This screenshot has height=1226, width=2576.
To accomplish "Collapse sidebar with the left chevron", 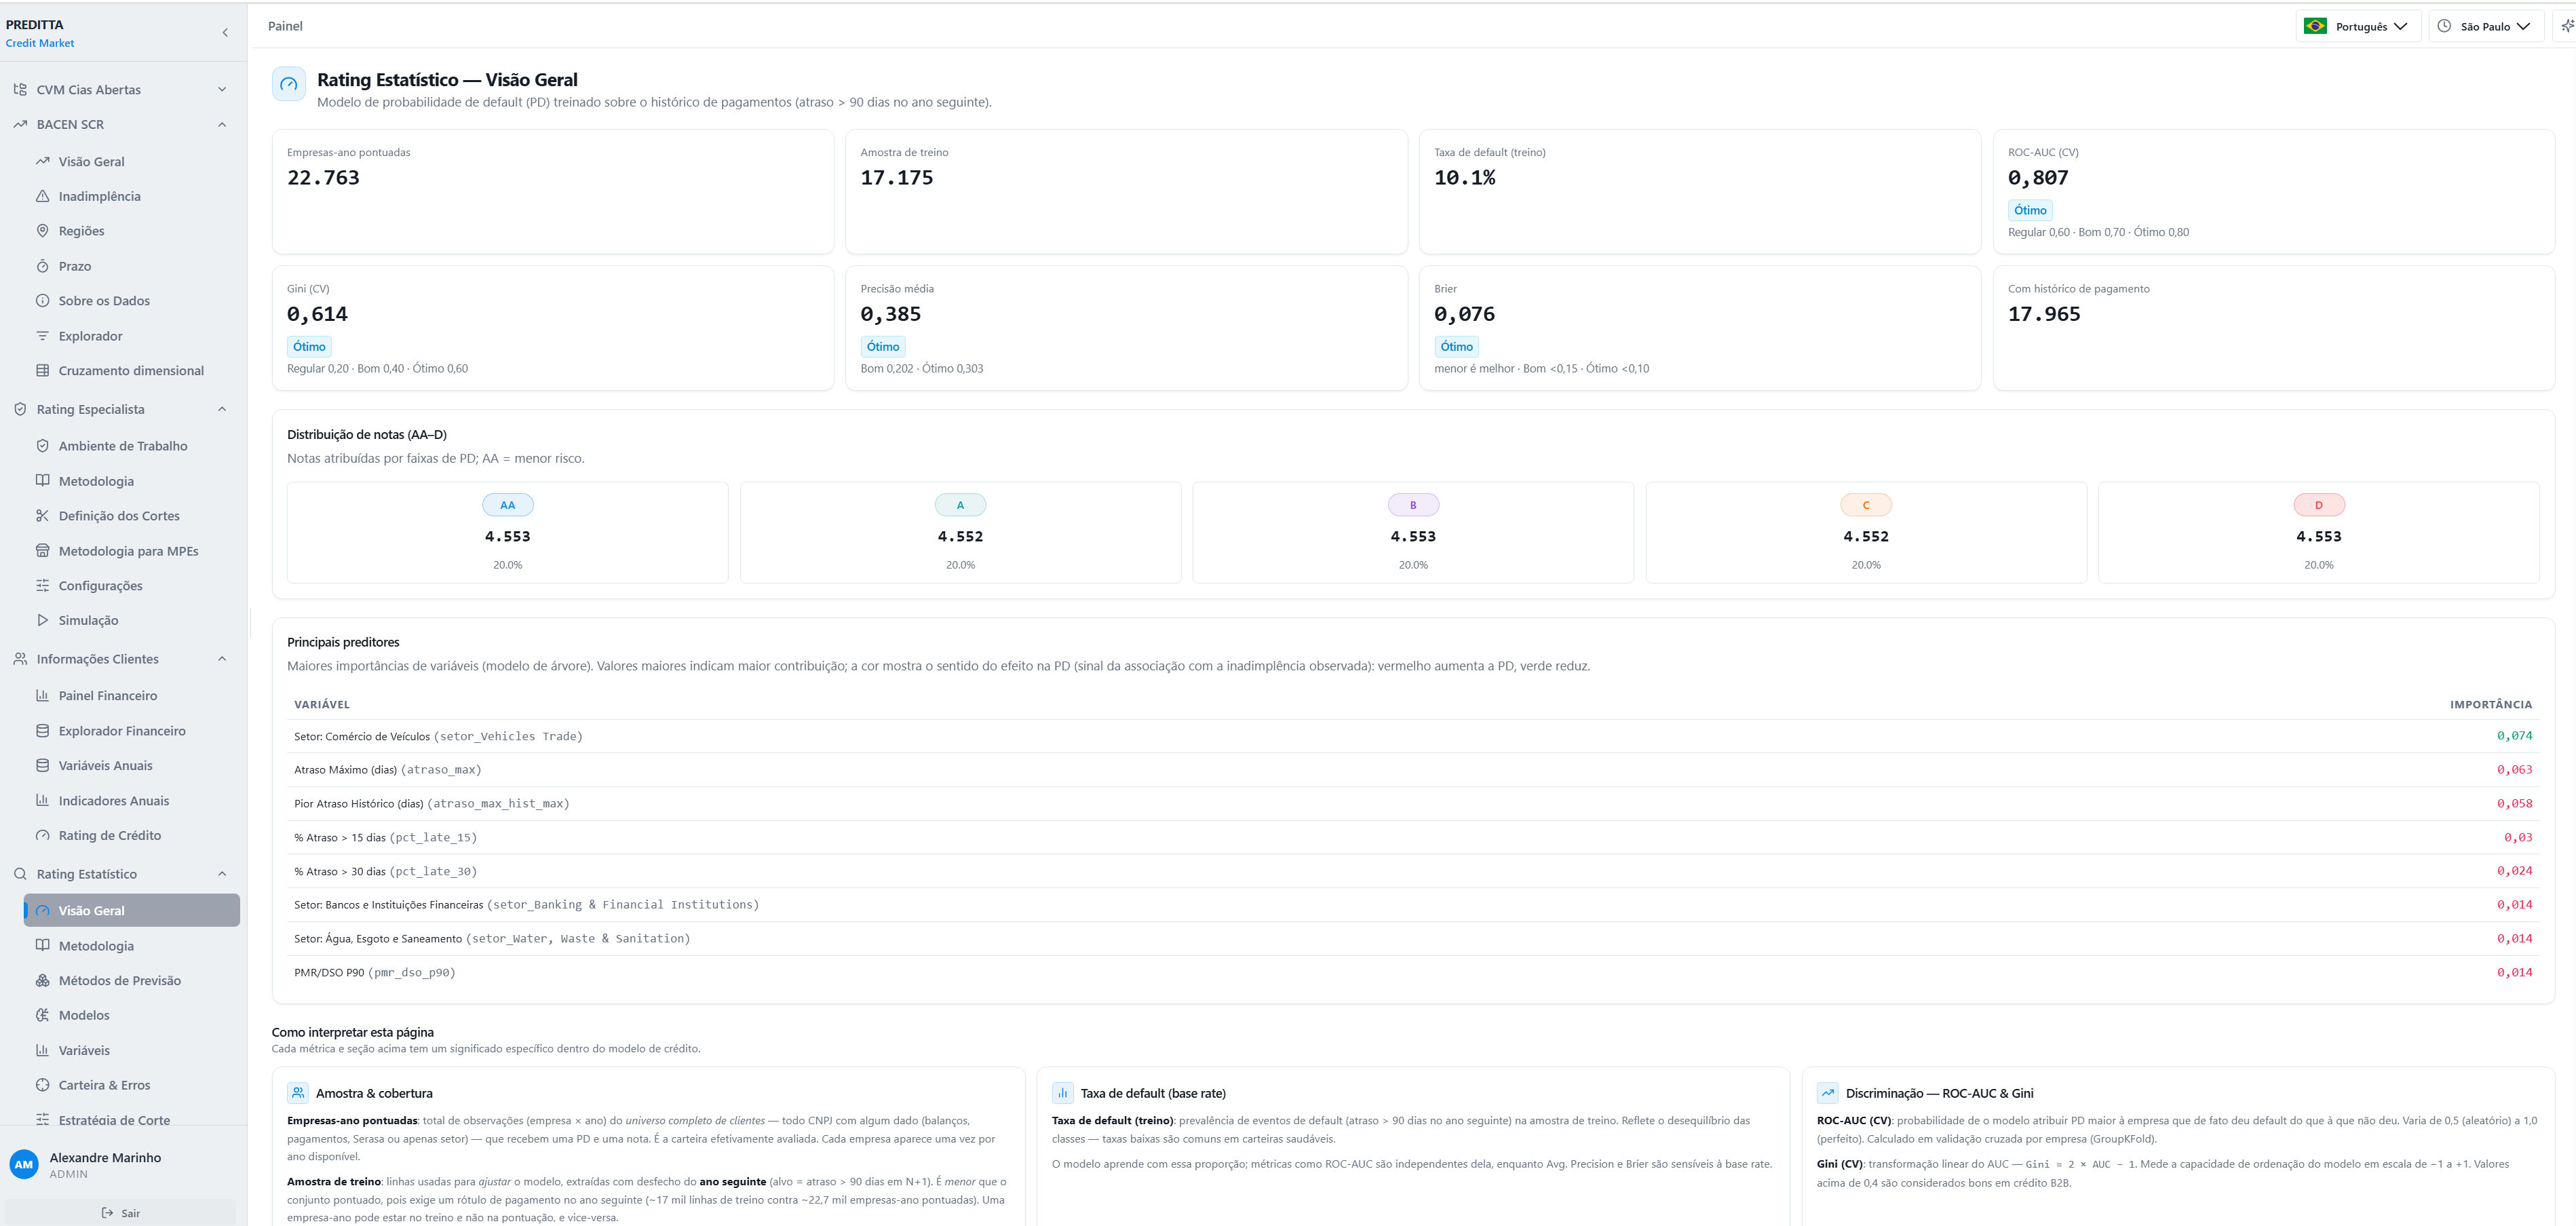I will pyautogui.click(x=225, y=33).
